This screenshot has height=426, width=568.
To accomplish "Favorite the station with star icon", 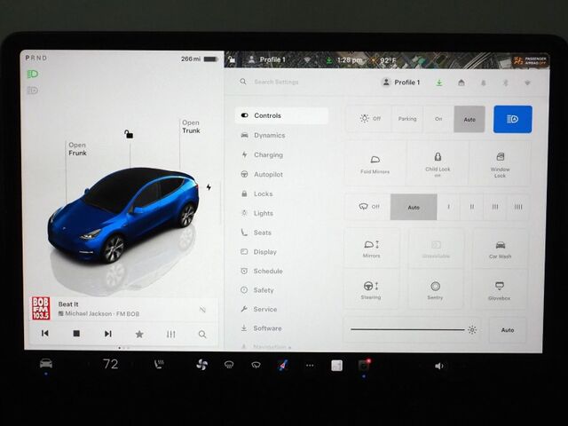I will [x=139, y=334].
